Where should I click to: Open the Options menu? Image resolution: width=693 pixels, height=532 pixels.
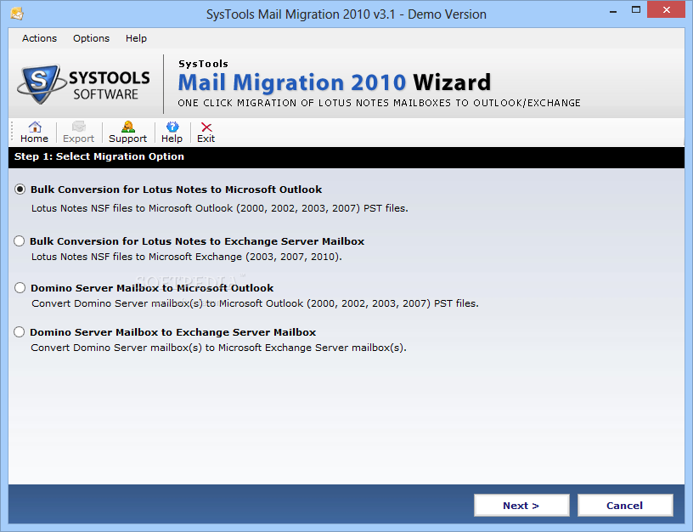(91, 38)
